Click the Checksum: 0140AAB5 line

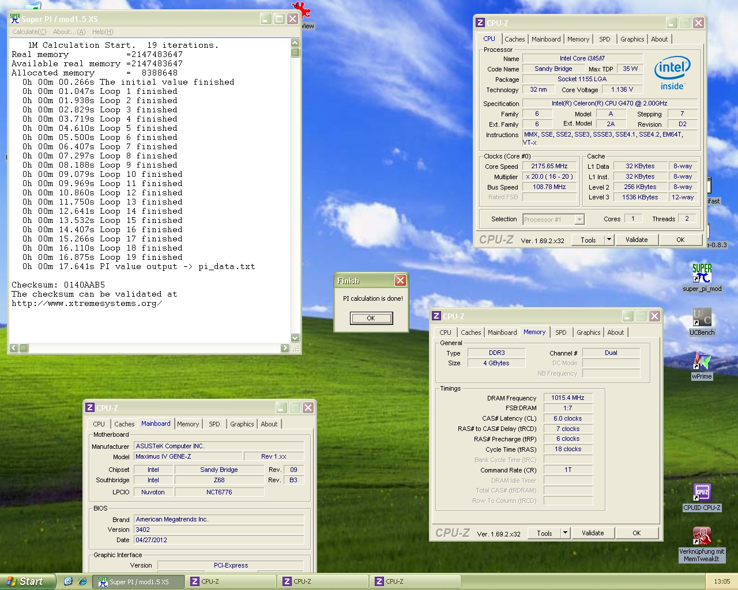coord(58,285)
